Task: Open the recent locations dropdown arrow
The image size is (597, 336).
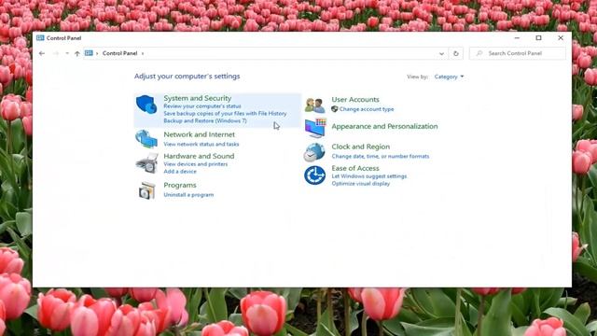Action: pos(67,53)
